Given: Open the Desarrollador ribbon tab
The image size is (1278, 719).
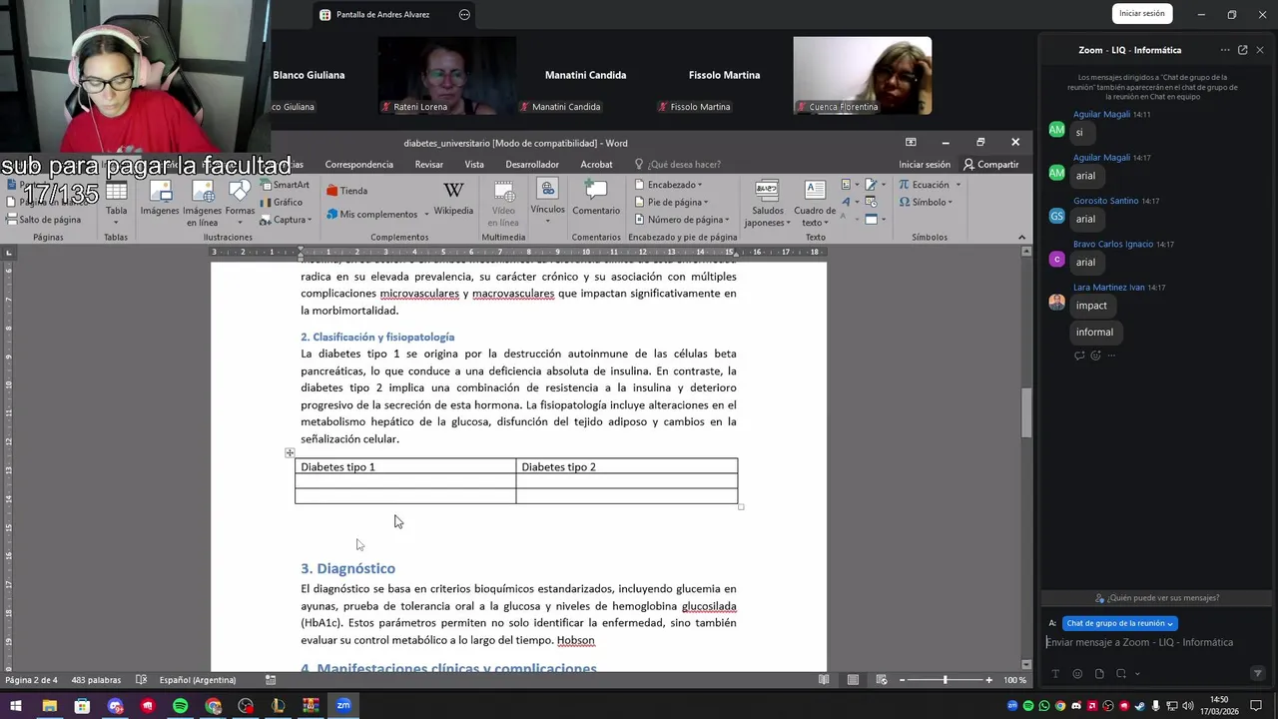Looking at the screenshot, I should 532,165.
